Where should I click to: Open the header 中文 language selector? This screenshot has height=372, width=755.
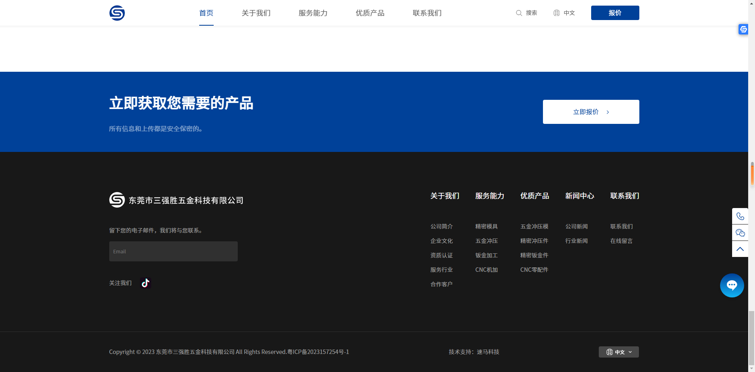(569, 13)
